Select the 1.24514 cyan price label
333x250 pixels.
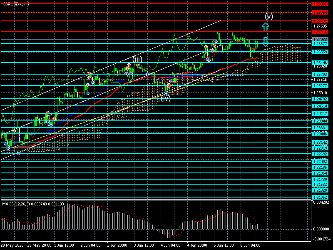(320, 106)
